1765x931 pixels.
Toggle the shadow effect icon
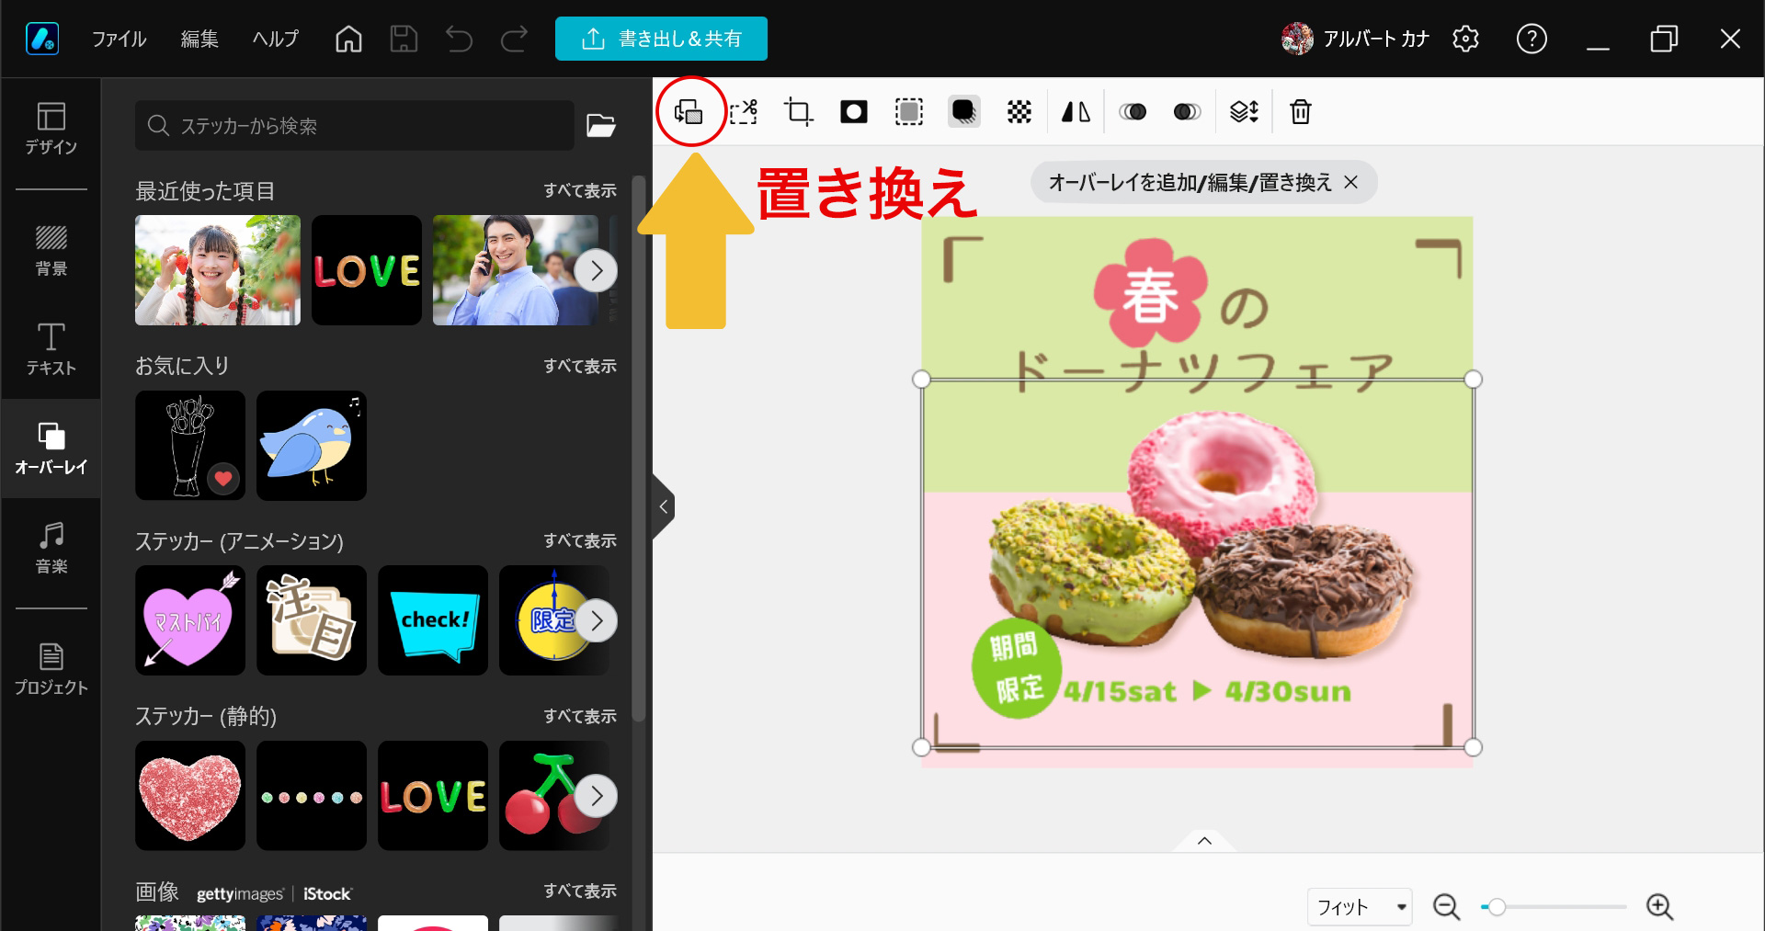point(964,112)
